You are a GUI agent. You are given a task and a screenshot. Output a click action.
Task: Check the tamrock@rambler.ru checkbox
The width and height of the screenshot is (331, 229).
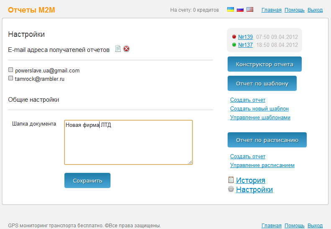[x=11, y=78]
